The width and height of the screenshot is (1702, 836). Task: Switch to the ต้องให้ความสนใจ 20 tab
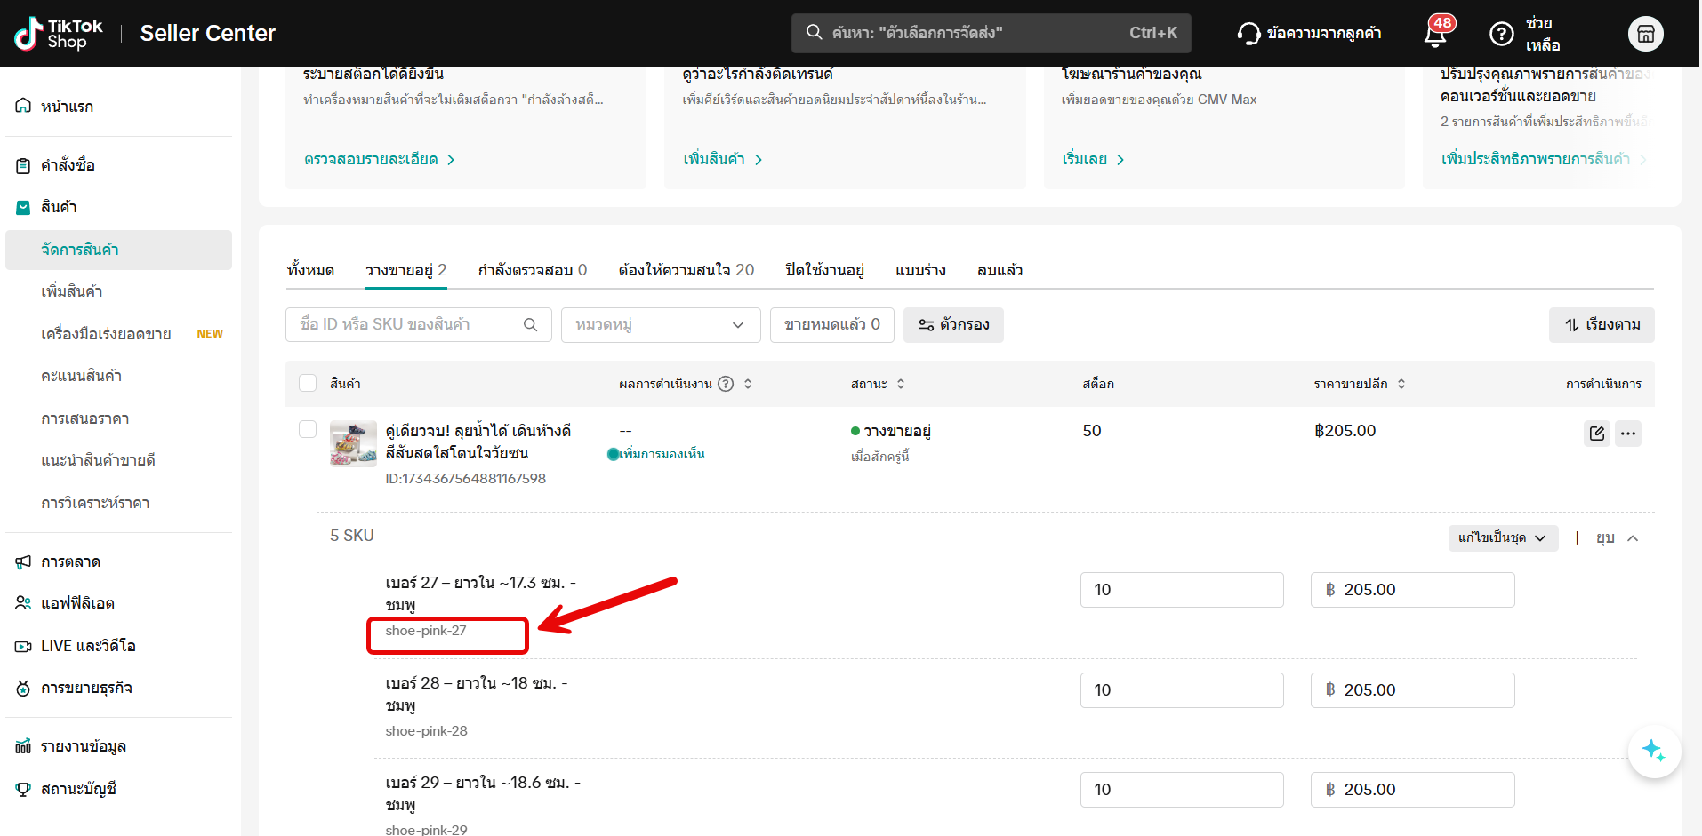[686, 270]
